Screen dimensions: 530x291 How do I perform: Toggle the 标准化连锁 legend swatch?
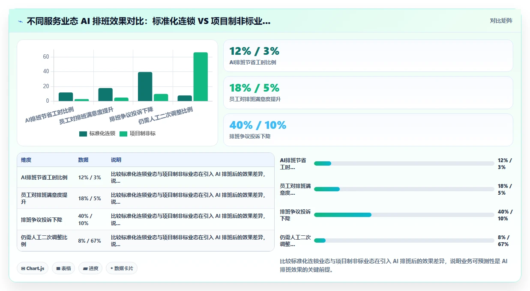pos(83,134)
